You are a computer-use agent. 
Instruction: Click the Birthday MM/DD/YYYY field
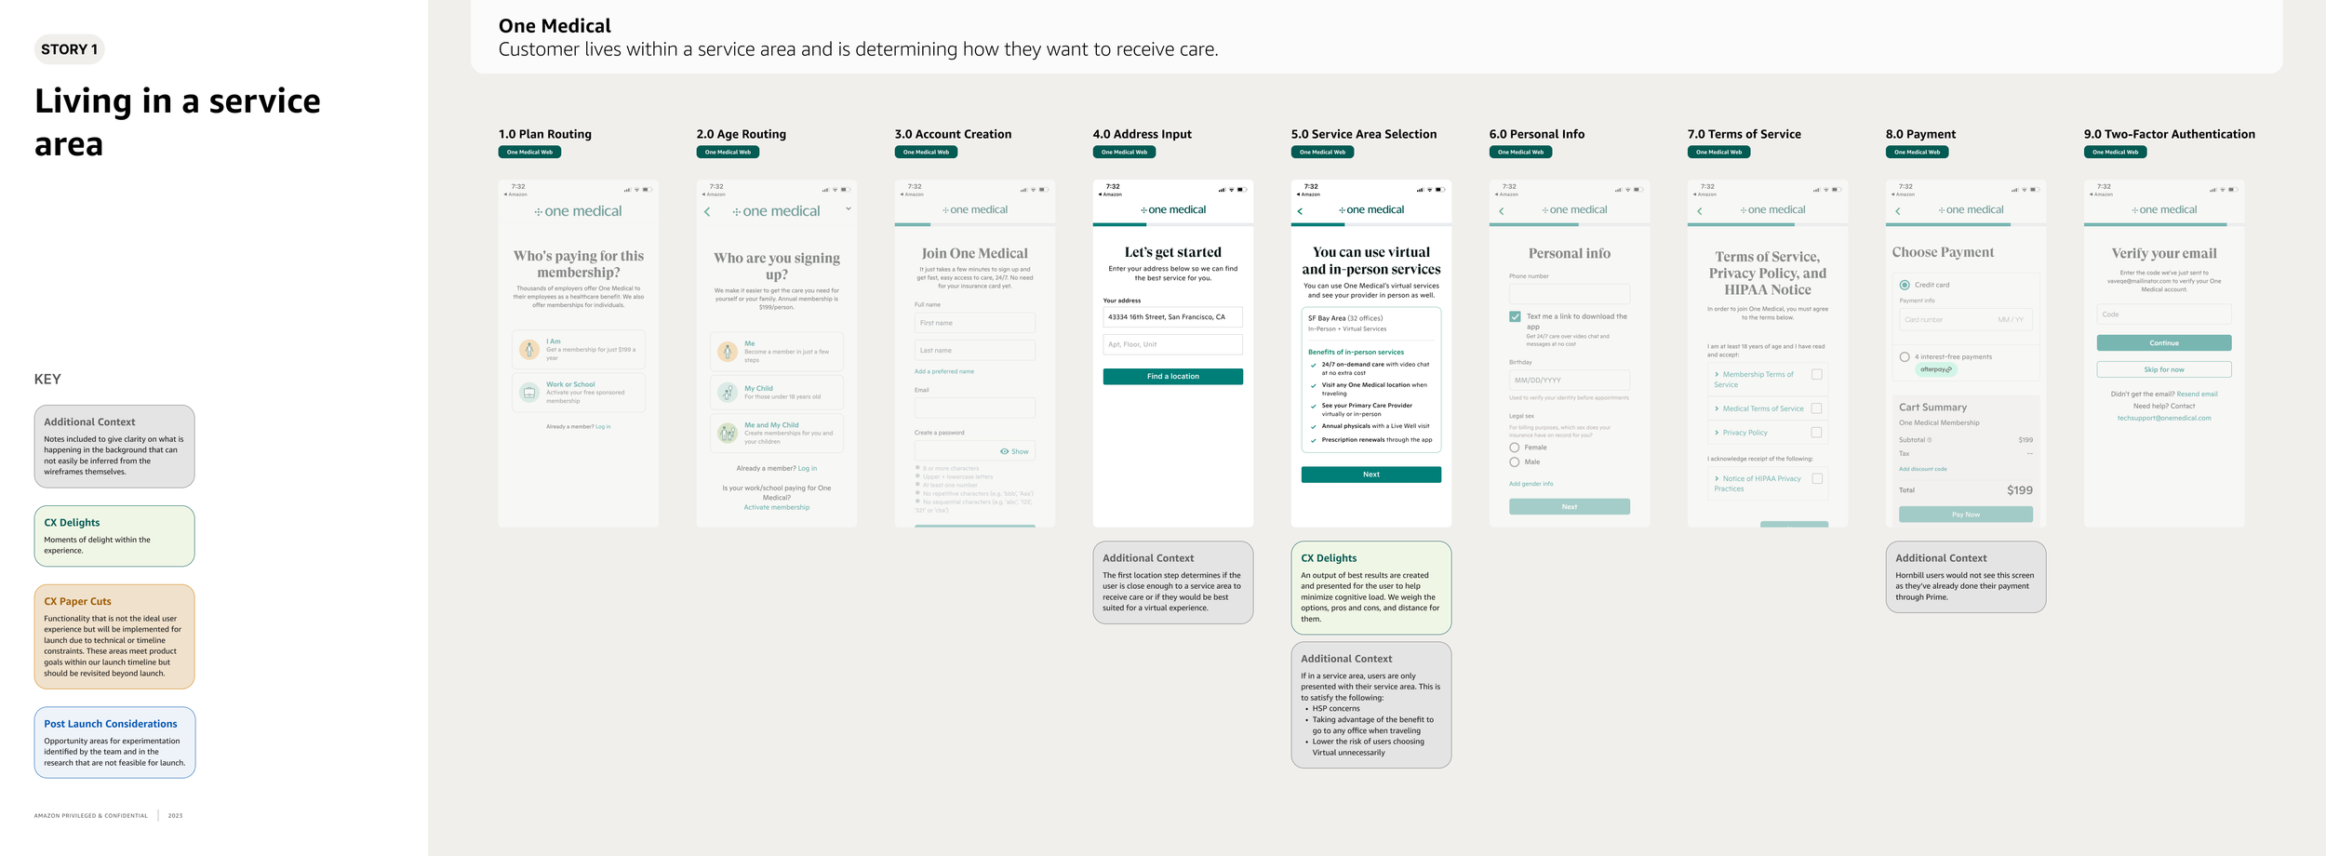[1569, 381]
